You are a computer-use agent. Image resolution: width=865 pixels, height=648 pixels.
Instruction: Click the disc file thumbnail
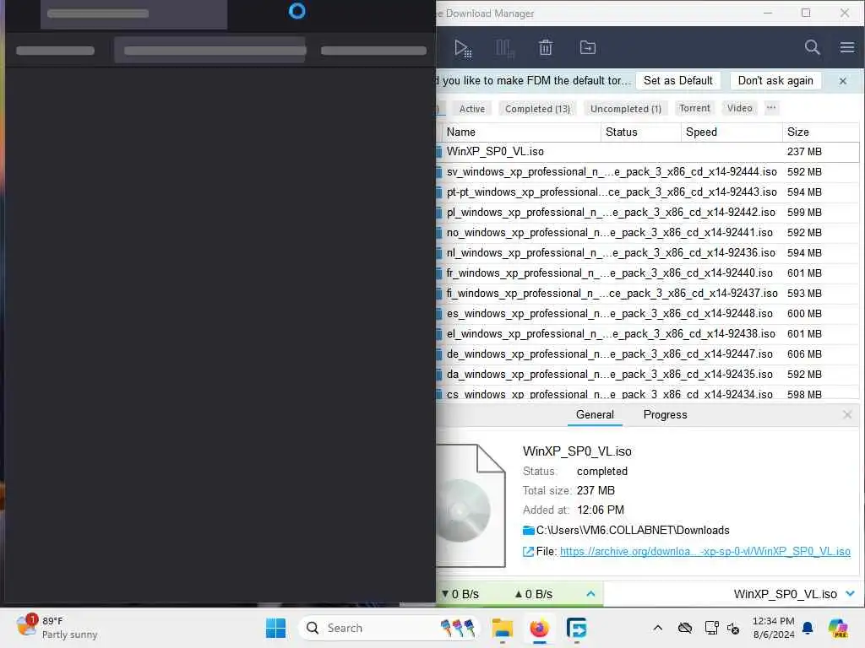pos(470,505)
